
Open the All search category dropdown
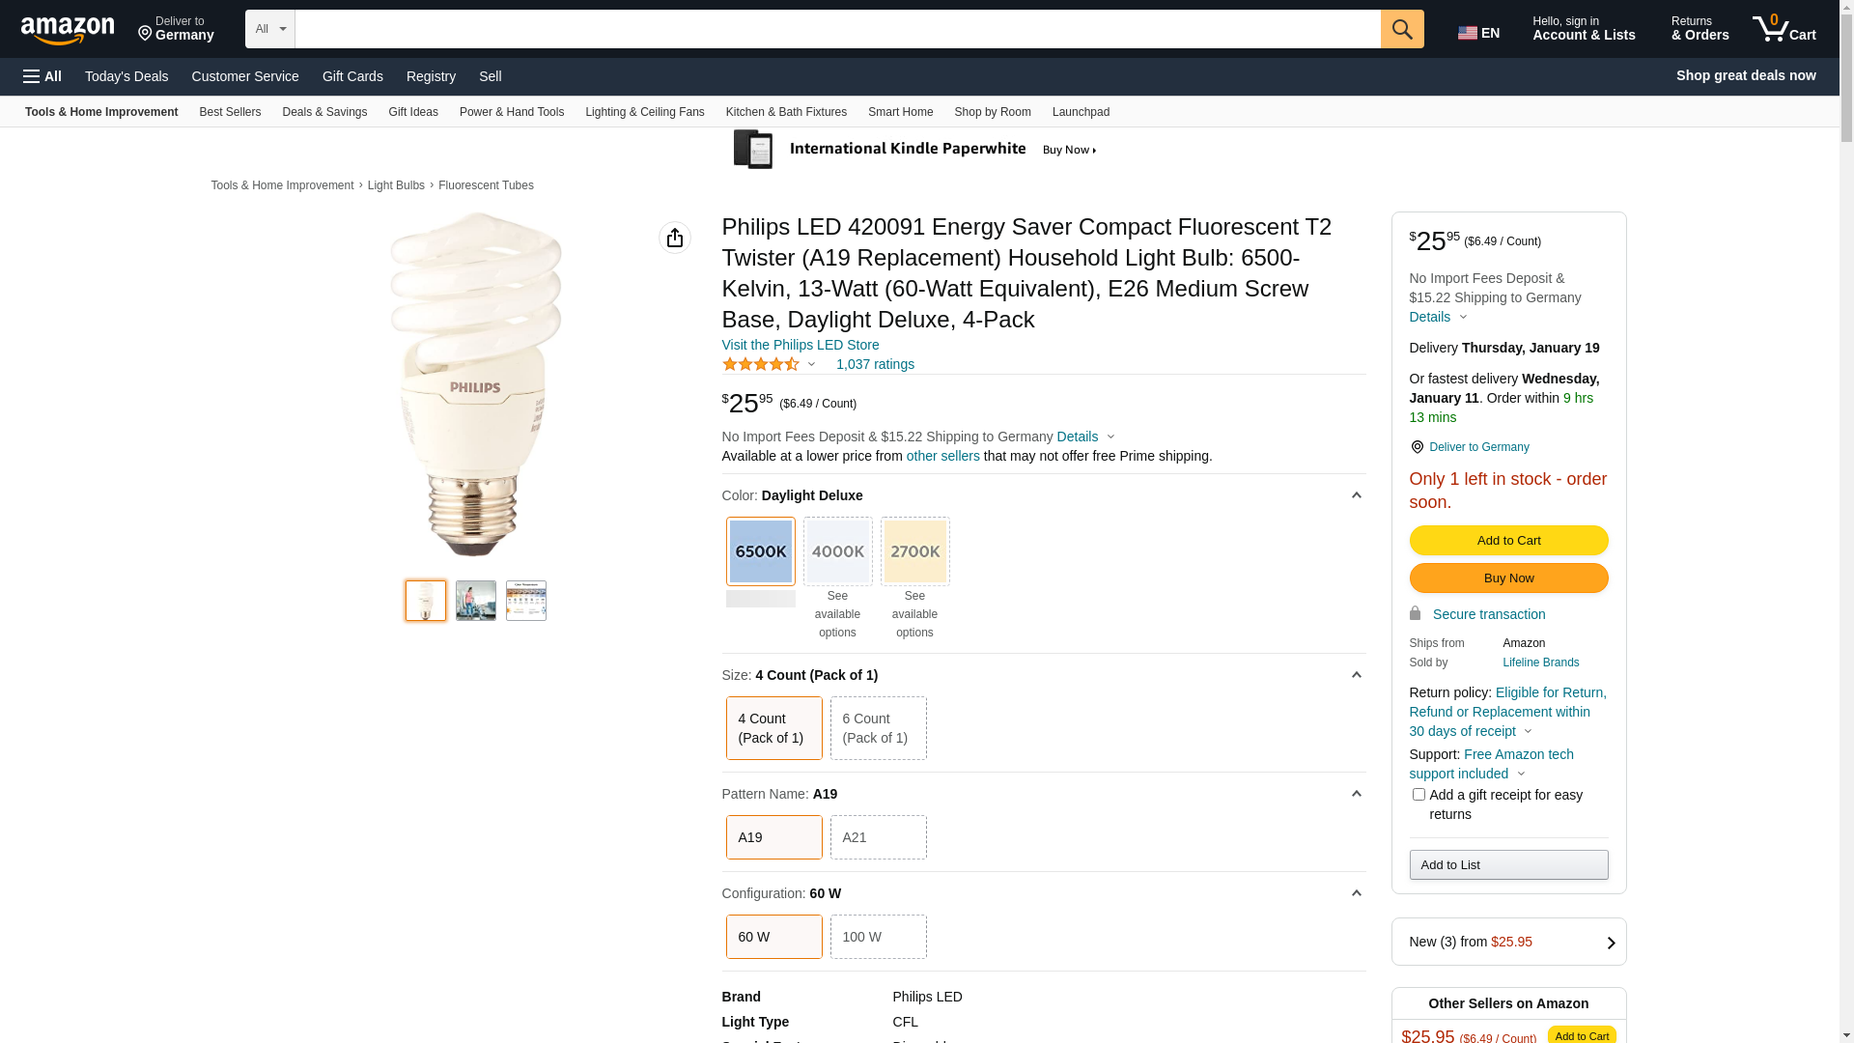270,29
